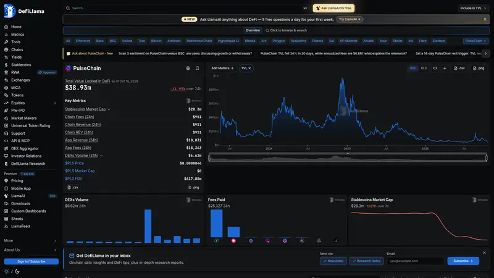
Task: Open the Include in TVL dropdown
Action: click(473, 8)
